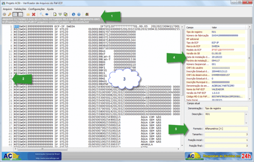Click the EAD signature check icon

point(60,14)
